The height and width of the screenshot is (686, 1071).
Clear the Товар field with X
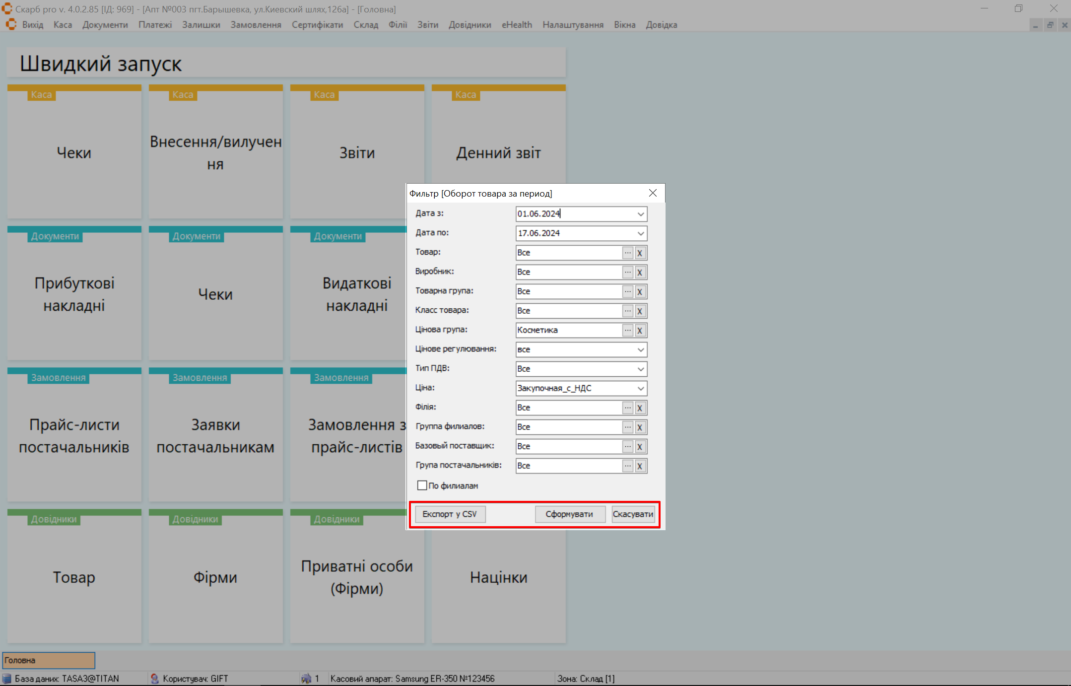click(640, 253)
